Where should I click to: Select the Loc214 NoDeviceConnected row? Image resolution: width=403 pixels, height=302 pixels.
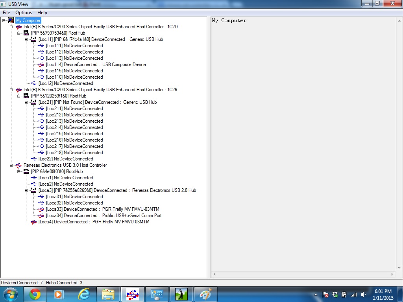pos(74,127)
